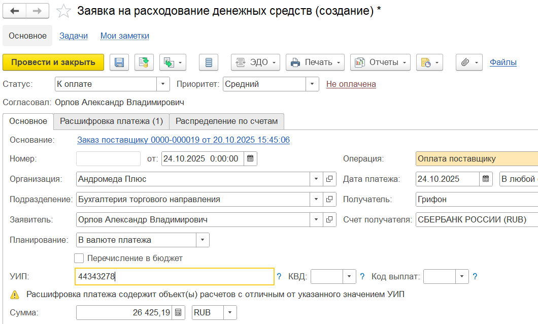Click the Провести и закрыть button
Viewport: 538px width, 324px height.
[53, 62]
